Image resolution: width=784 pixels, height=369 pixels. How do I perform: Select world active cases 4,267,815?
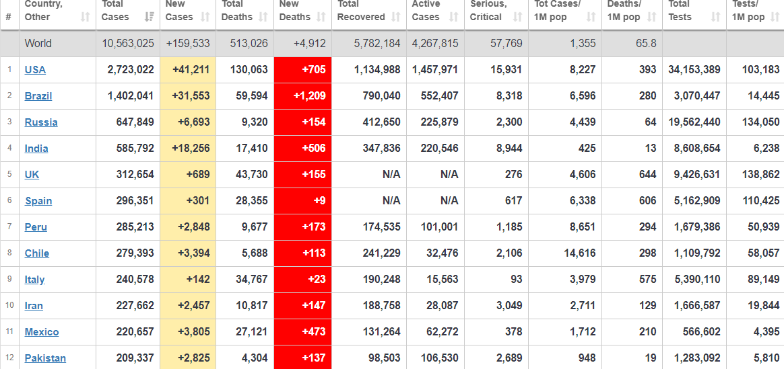click(x=435, y=44)
